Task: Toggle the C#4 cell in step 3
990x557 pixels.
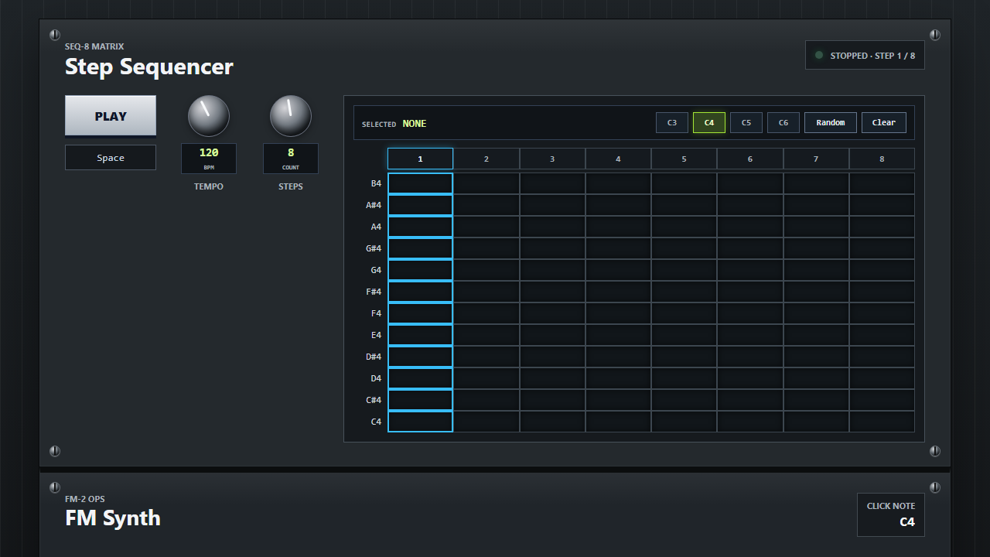Action: coord(552,400)
